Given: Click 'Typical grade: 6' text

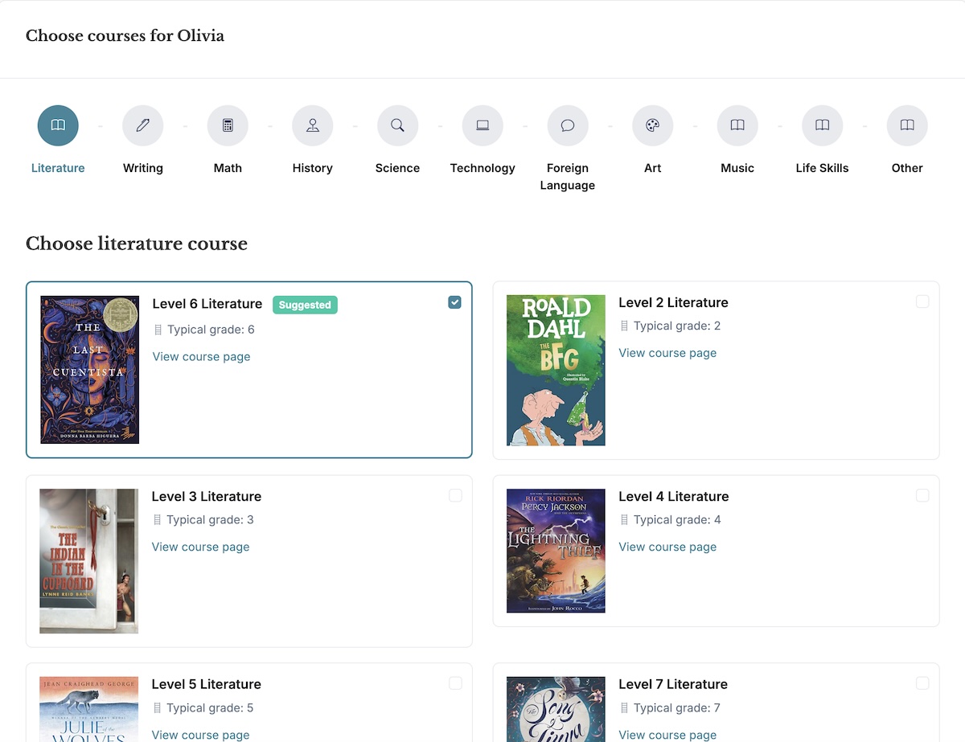Looking at the screenshot, I should (211, 330).
